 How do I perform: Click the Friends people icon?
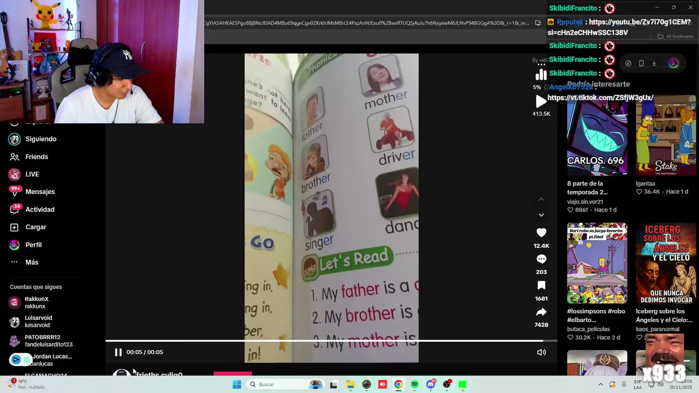click(x=14, y=157)
